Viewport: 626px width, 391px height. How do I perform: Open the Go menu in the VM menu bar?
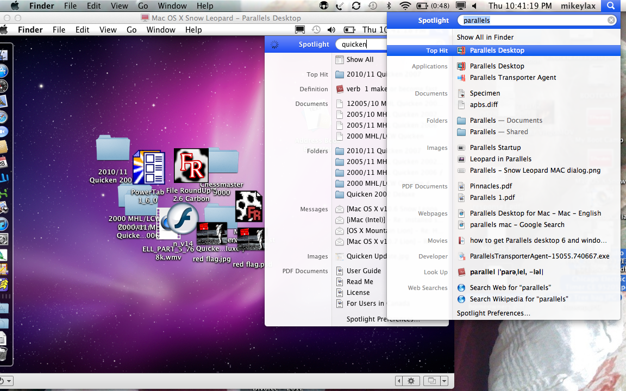tap(132, 29)
